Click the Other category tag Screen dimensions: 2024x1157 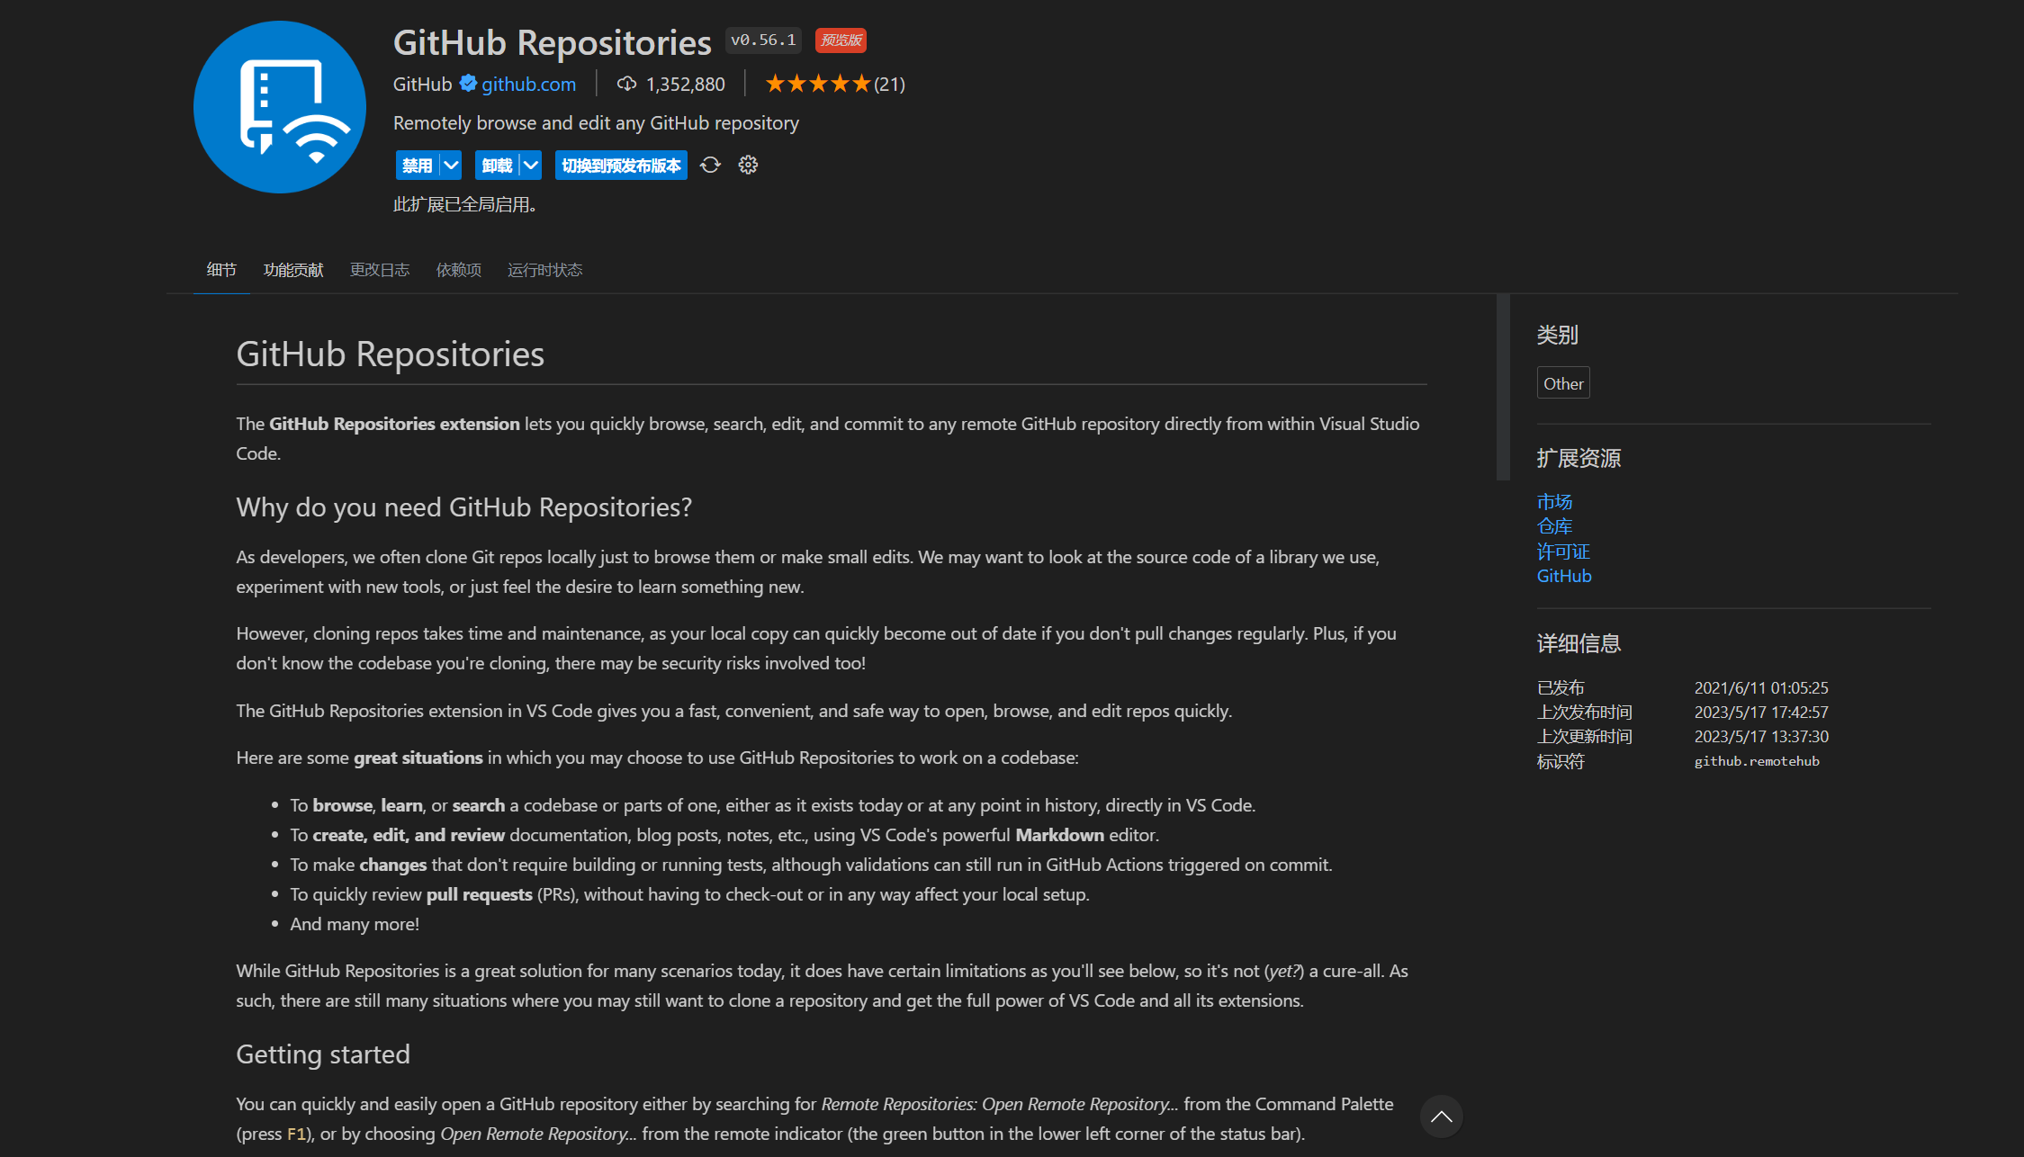tap(1563, 383)
